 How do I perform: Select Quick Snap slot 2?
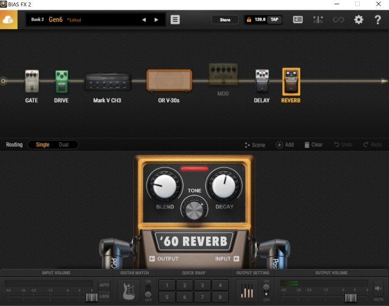click(185, 285)
